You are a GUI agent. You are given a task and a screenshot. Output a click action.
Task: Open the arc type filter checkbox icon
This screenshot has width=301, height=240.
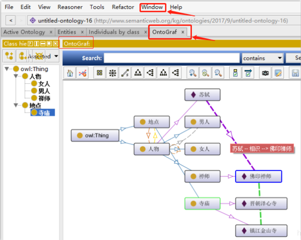pos(248,73)
